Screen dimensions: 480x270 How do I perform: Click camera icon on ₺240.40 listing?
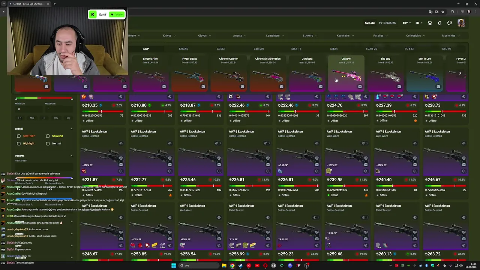tap(415, 165)
